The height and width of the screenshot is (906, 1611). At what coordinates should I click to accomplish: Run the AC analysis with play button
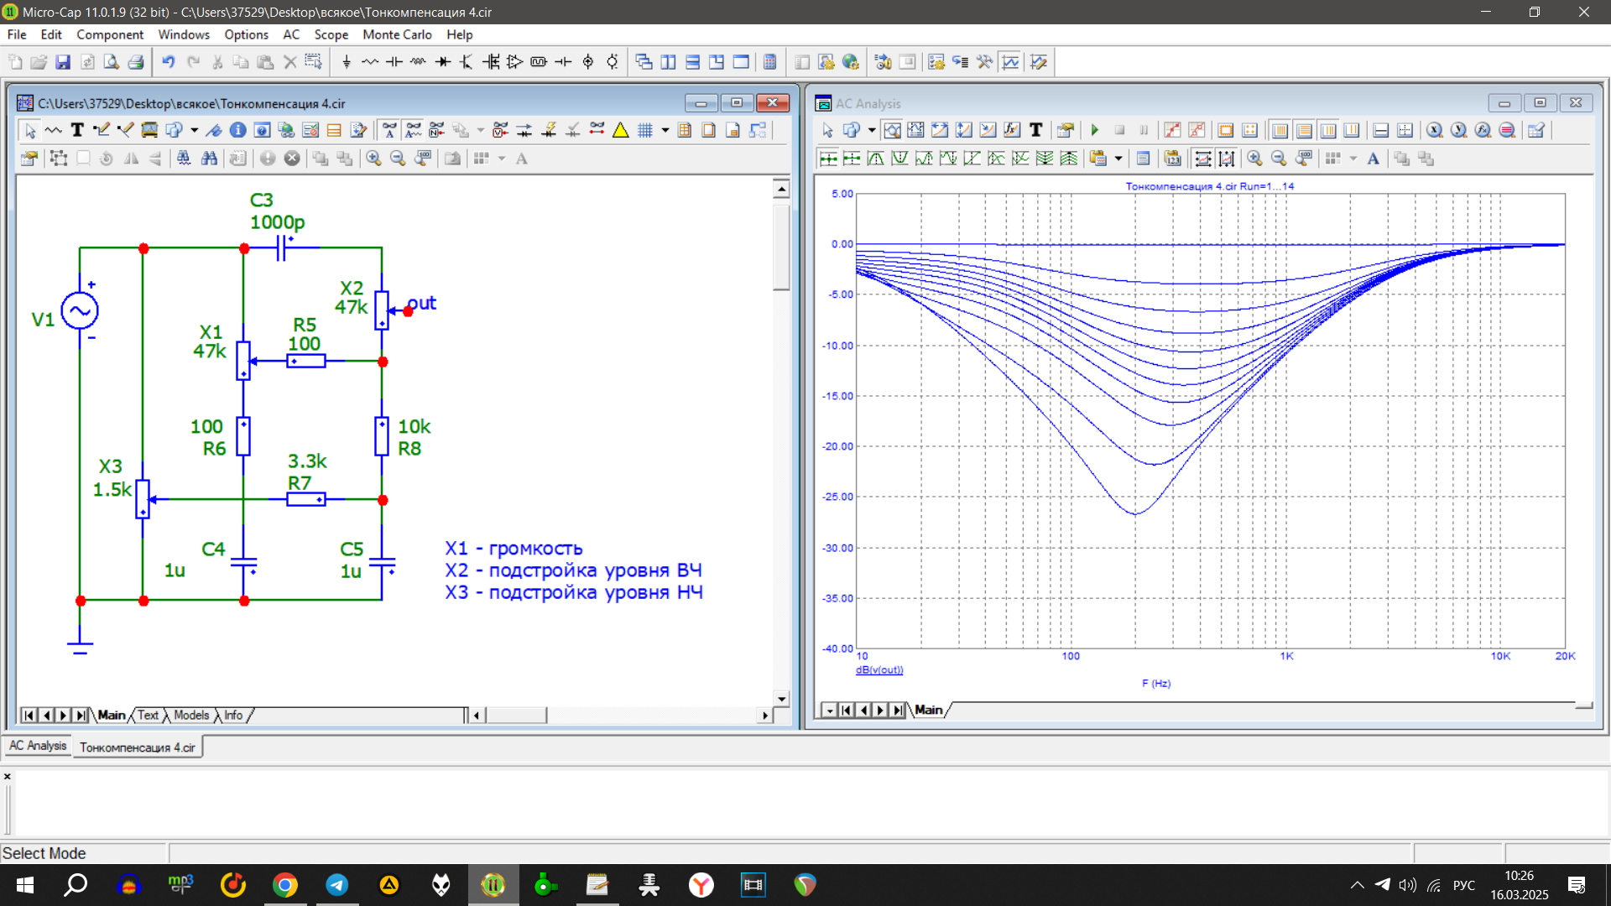coord(1095,130)
